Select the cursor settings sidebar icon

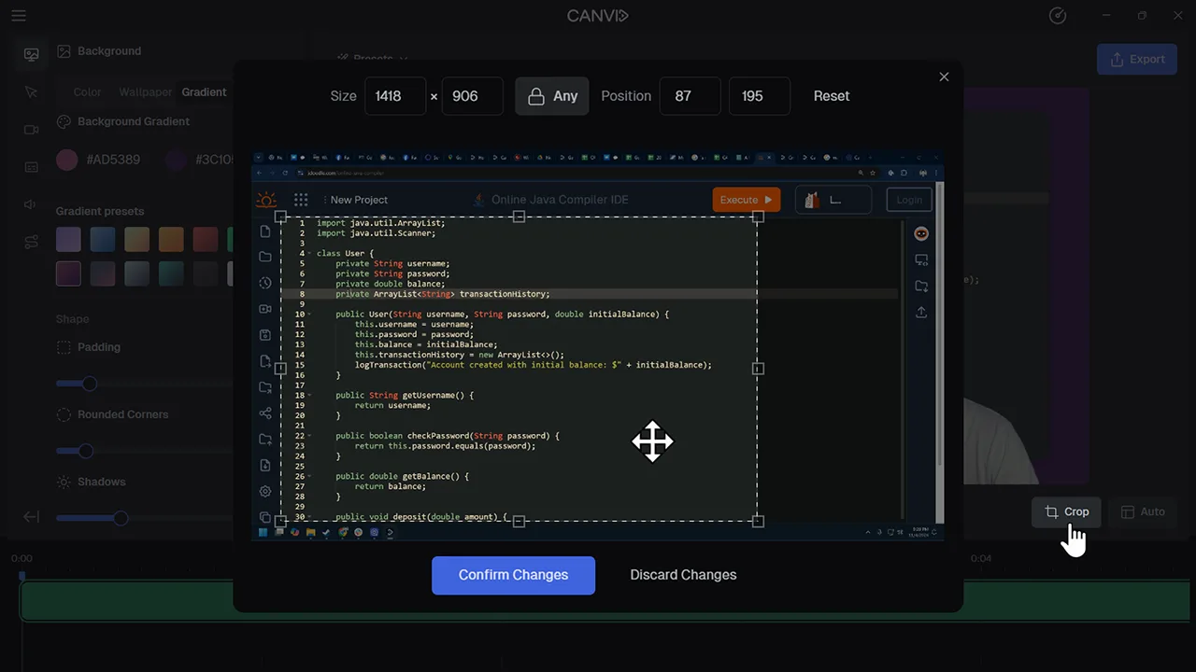coord(31,91)
